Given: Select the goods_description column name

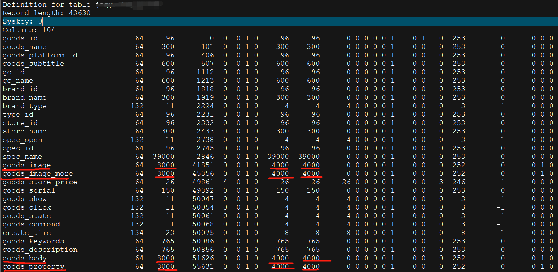Looking at the screenshot, I should coord(40,250).
